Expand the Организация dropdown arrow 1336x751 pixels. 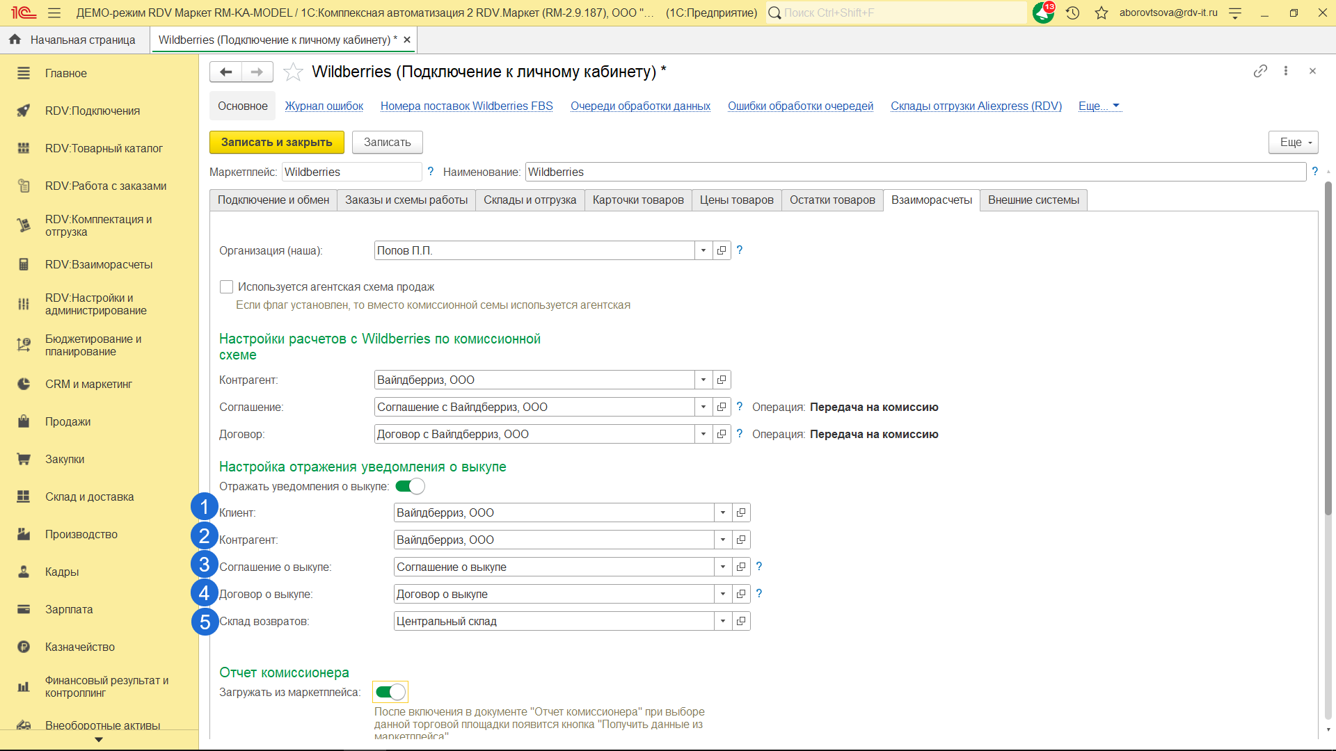pos(703,250)
